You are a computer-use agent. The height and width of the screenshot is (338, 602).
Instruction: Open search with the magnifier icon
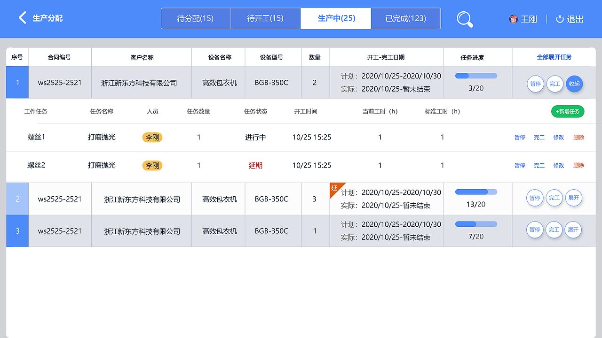pyautogui.click(x=465, y=19)
